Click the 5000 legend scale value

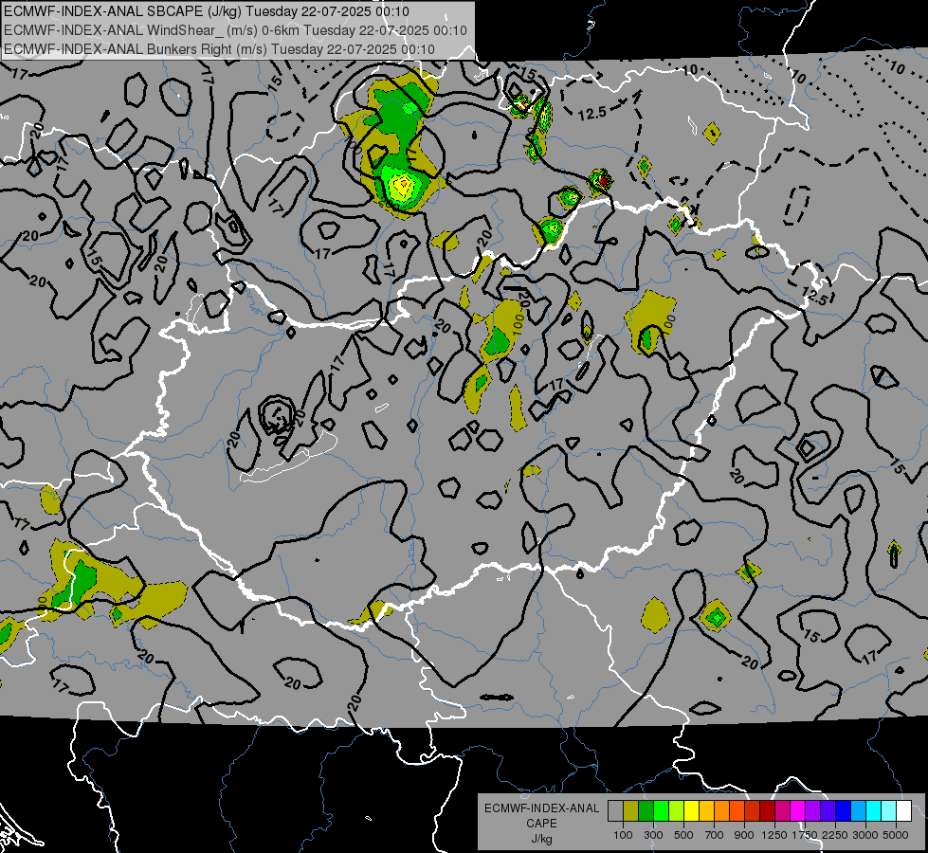[896, 835]
